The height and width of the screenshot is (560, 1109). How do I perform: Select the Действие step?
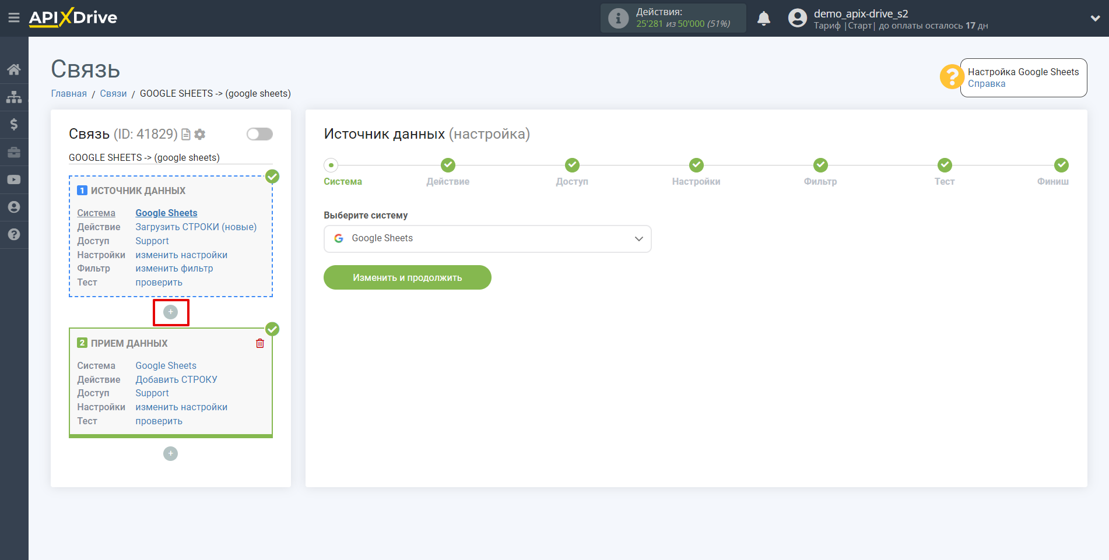click(x=448, y=165)
